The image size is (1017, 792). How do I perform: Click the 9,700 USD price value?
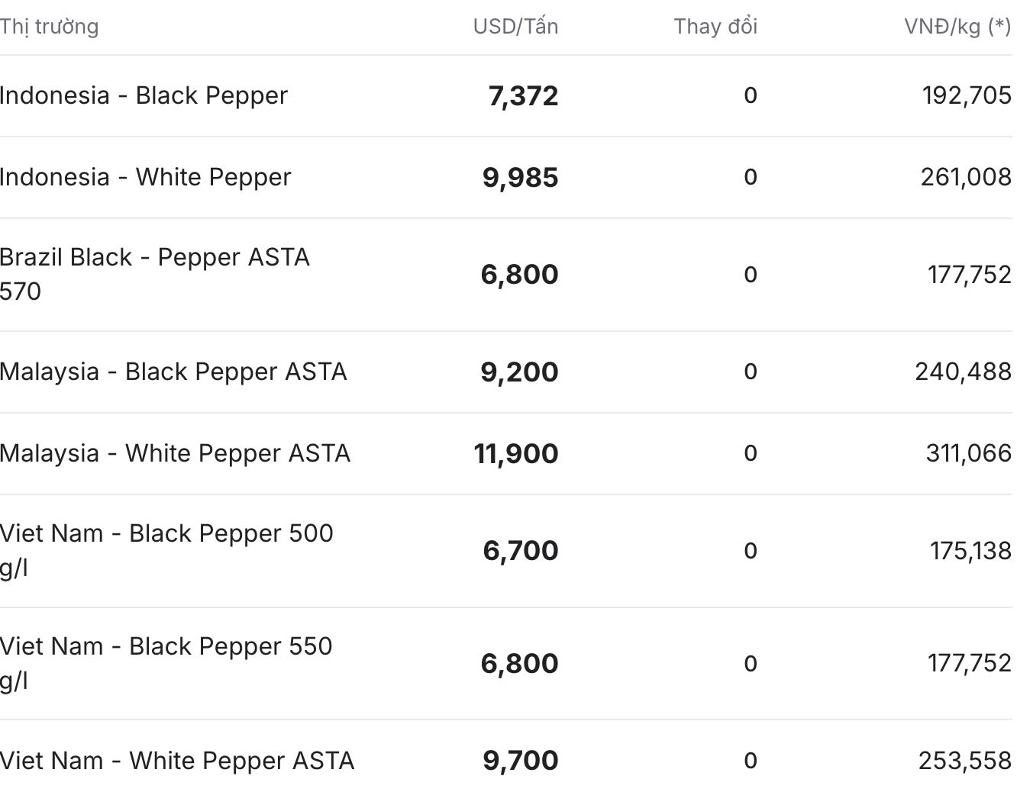click(x=521, y=761)
